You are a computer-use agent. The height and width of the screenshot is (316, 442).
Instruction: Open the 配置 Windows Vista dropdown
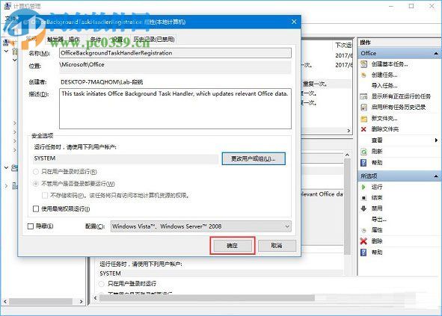tap(201, 226)
